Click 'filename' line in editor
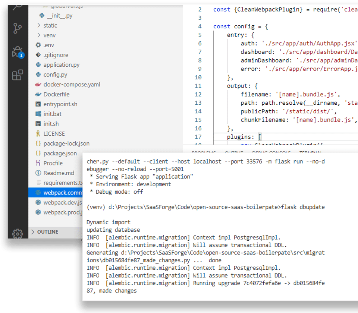 (x=290, y=94)
